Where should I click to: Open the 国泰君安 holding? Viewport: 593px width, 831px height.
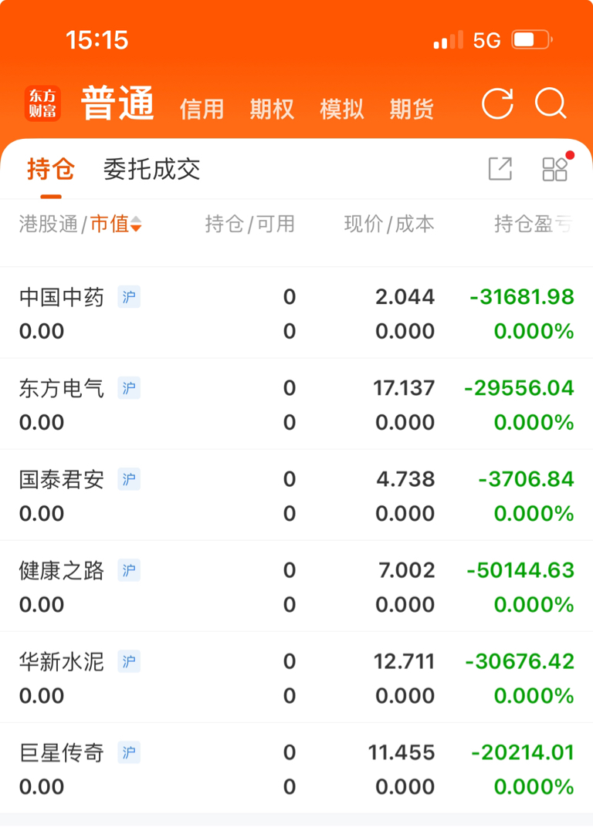[296, 495]
